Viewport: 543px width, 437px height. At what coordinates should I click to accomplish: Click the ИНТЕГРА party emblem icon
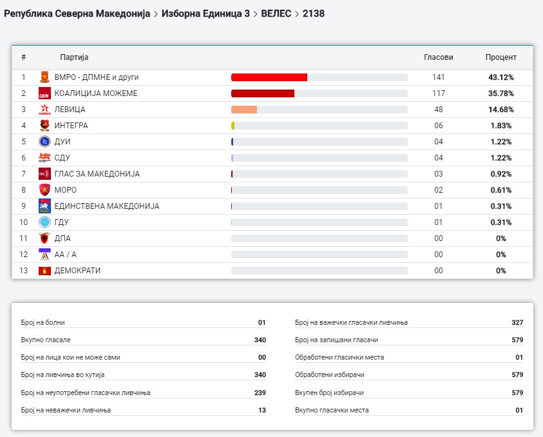click(44, 126)
